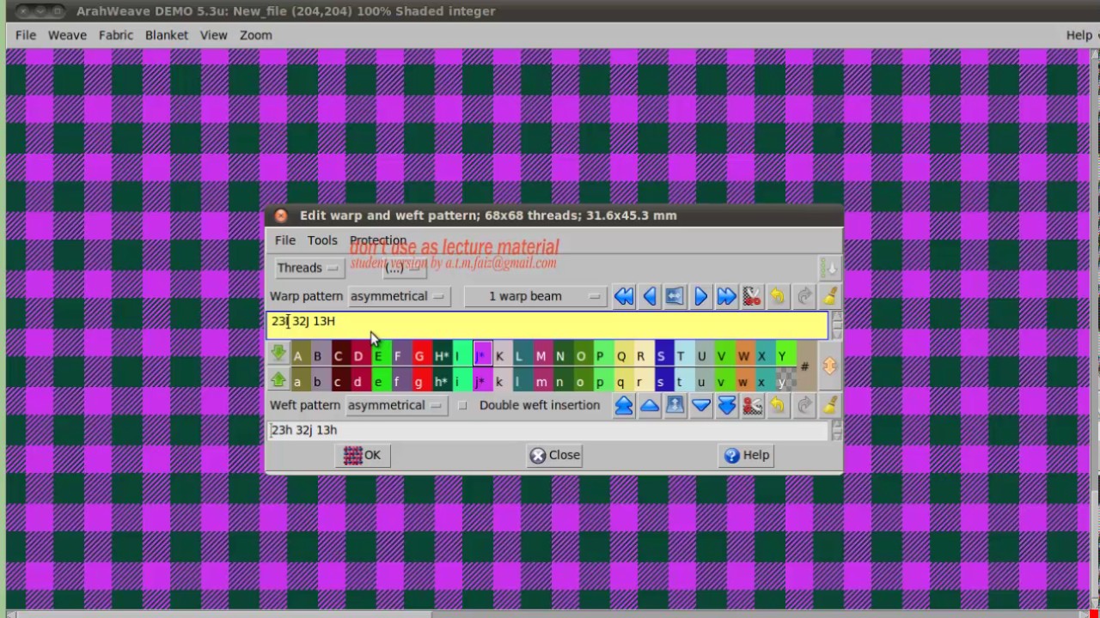Screen dimensions: 1100x618
Task: Clear warp pattern with broom icon
Action: 830,296
